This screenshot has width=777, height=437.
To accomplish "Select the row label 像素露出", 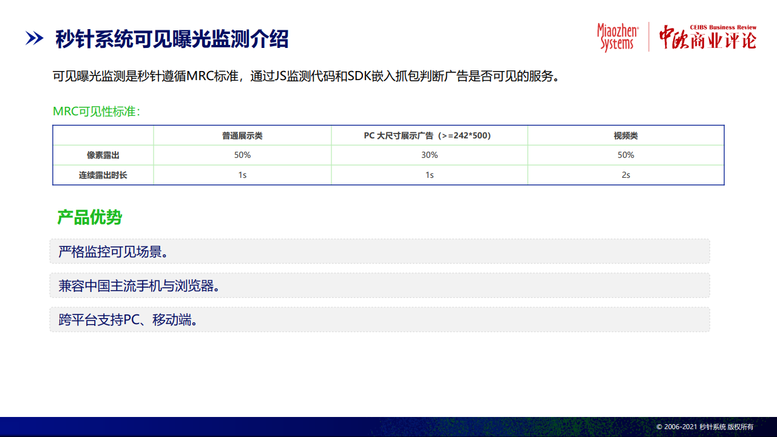I will pos(103,155).
